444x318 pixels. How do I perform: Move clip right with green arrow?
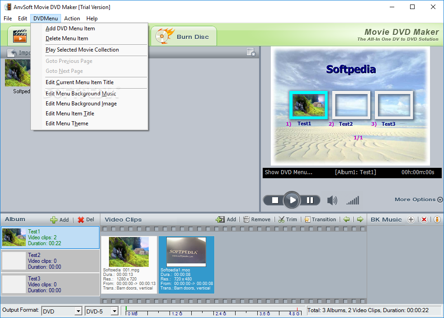point(360,219)
